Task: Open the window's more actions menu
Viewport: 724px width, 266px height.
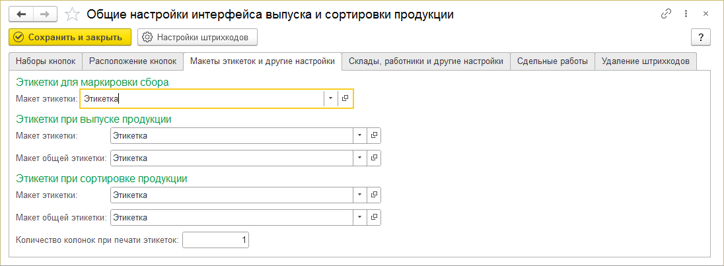Action: click(x=687, y=14)
